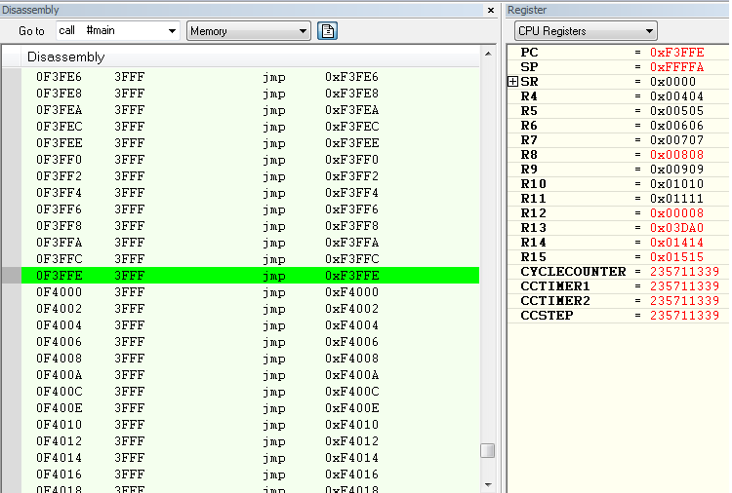Click PC register value 0xF3FFE
This screenshot has width=732, height=493.
tap(677, 53)
